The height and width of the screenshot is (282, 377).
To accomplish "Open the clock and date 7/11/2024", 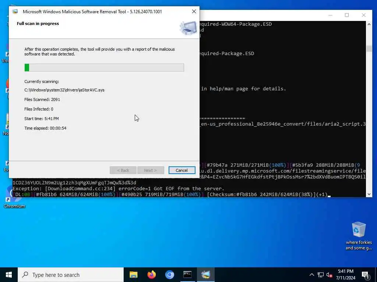I will point(345,275).
